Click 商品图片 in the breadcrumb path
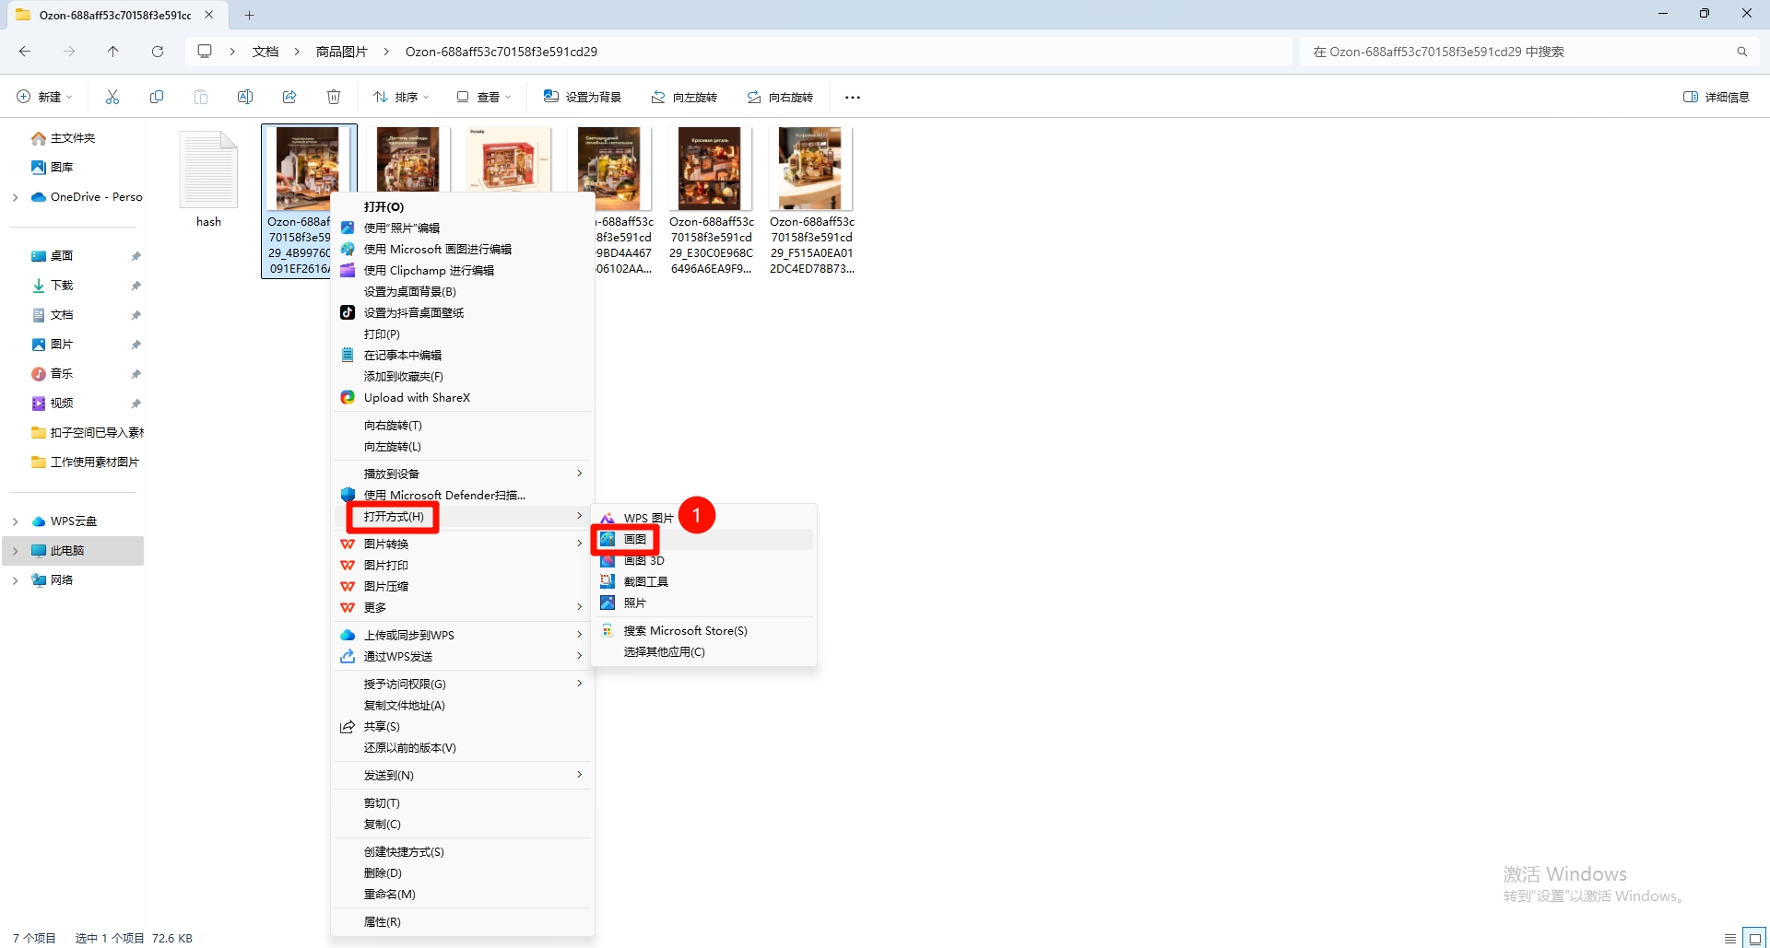 tap(341, 52)
